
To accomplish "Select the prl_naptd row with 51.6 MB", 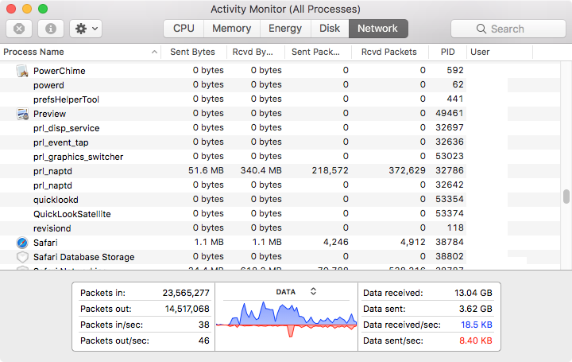I will pyautogui.click(x=238, y=171).
